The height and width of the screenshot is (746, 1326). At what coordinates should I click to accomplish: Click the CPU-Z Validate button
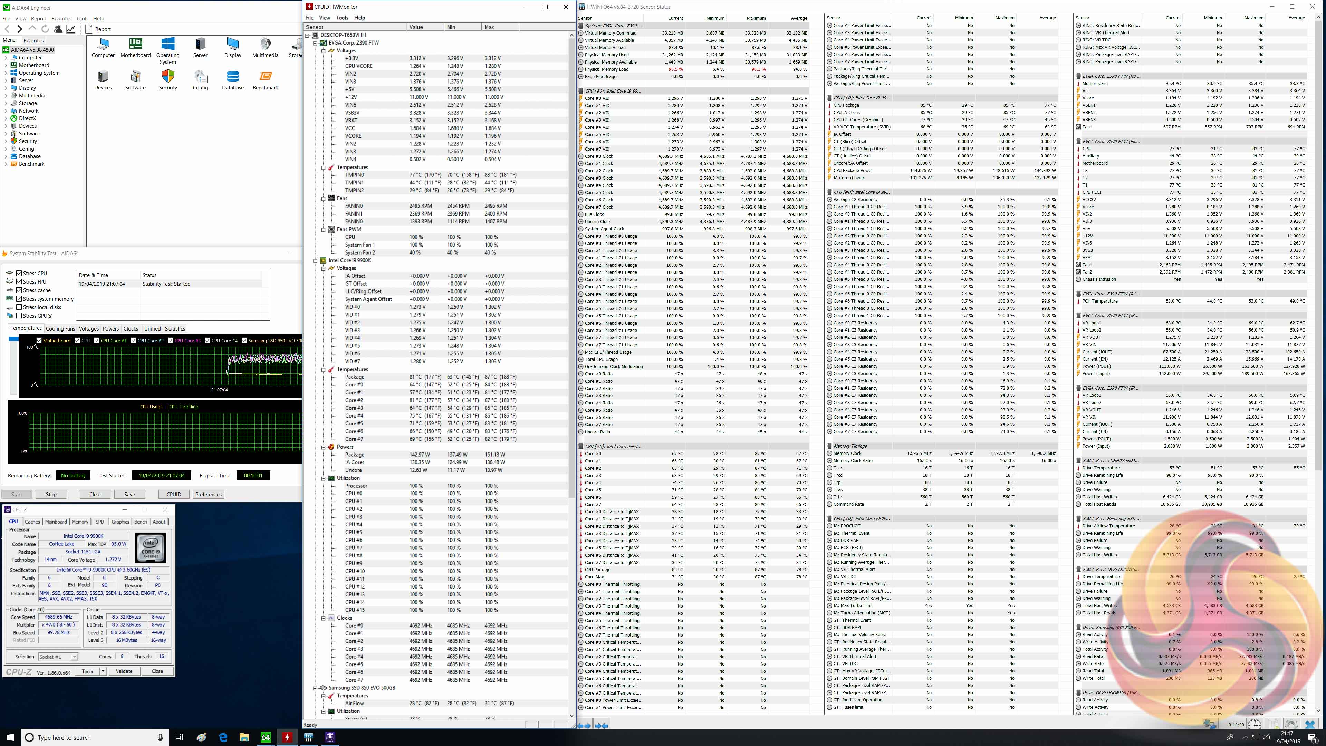tap(124, 671)
